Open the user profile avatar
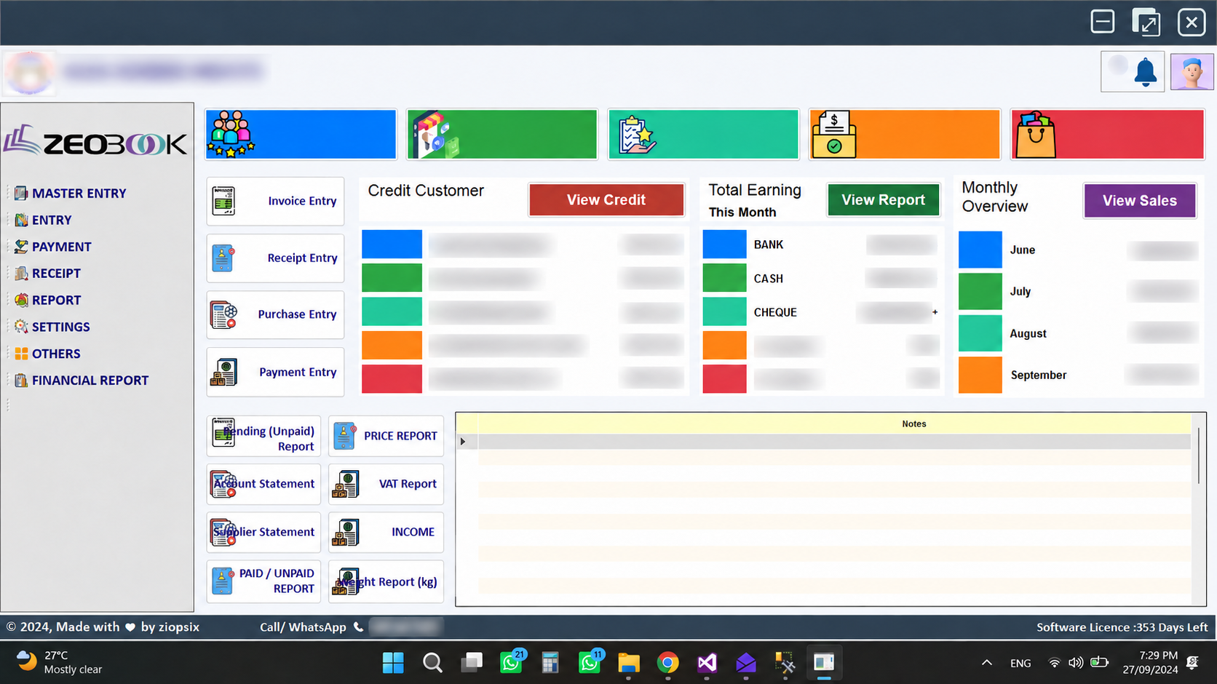Viewport: 1217px width, 684px height. [1192, 71]
